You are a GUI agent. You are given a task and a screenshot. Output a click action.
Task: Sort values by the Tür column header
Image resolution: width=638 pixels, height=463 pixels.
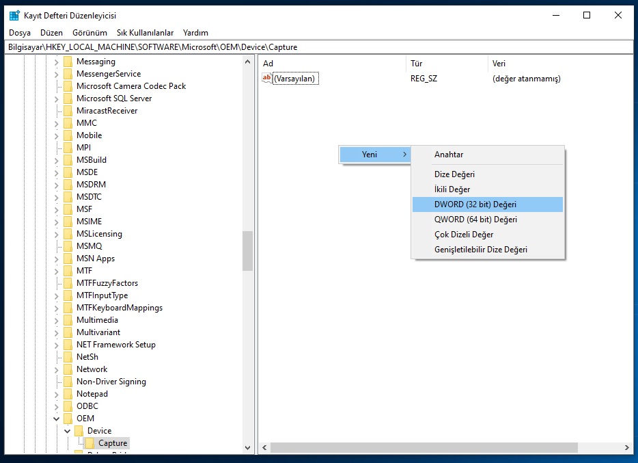416,64
